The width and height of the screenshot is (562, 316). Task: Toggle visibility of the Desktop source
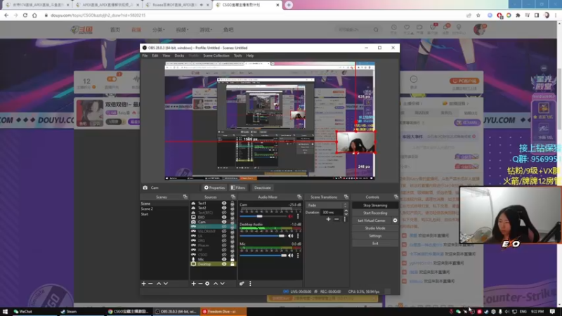[x=224, y=264]
